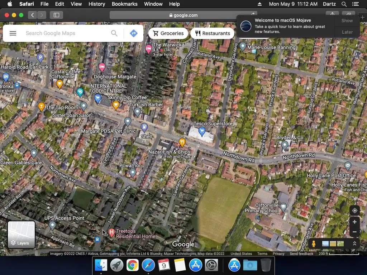Image resolution: width=367 pixels, height=275 pixels.
Task: Select the Tesco Superstore cart pin
Action: click(202, 131)
